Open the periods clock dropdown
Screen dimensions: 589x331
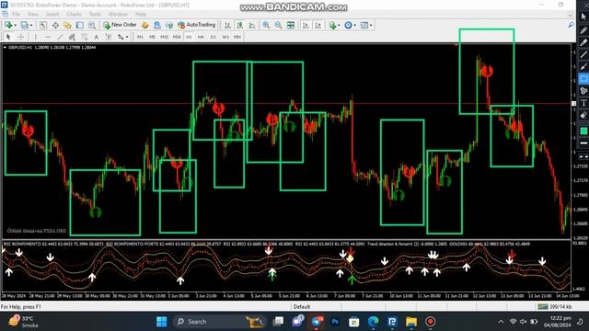click(x=350, y=25)
